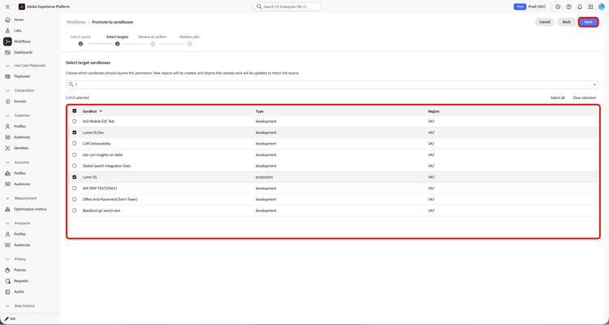This screenshot has height=325, width=609.
Task: Open the hamburger navigation menu
Action: coord(8,6)
